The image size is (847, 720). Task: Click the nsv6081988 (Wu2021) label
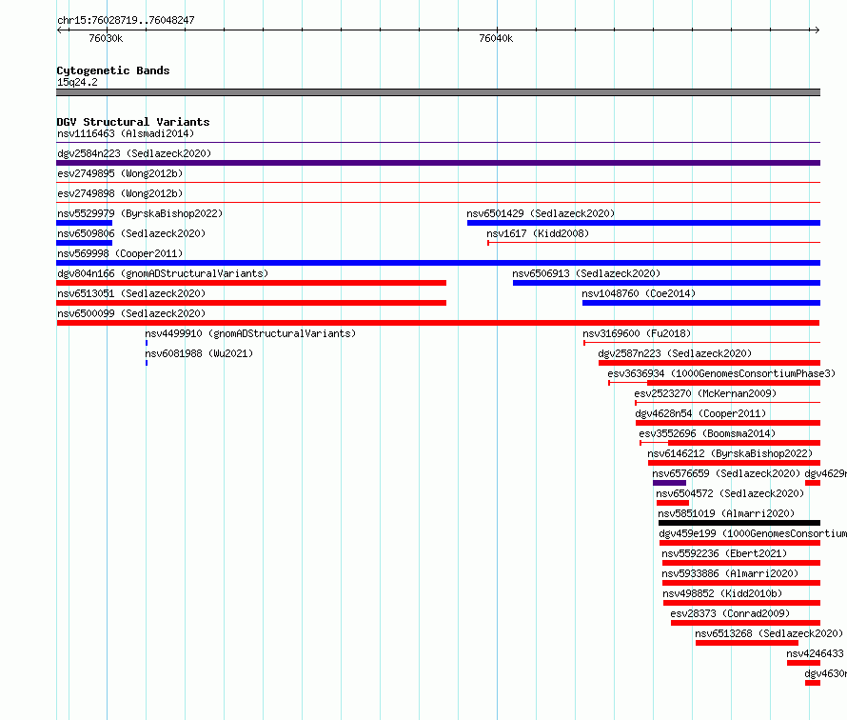pos(199,353)
